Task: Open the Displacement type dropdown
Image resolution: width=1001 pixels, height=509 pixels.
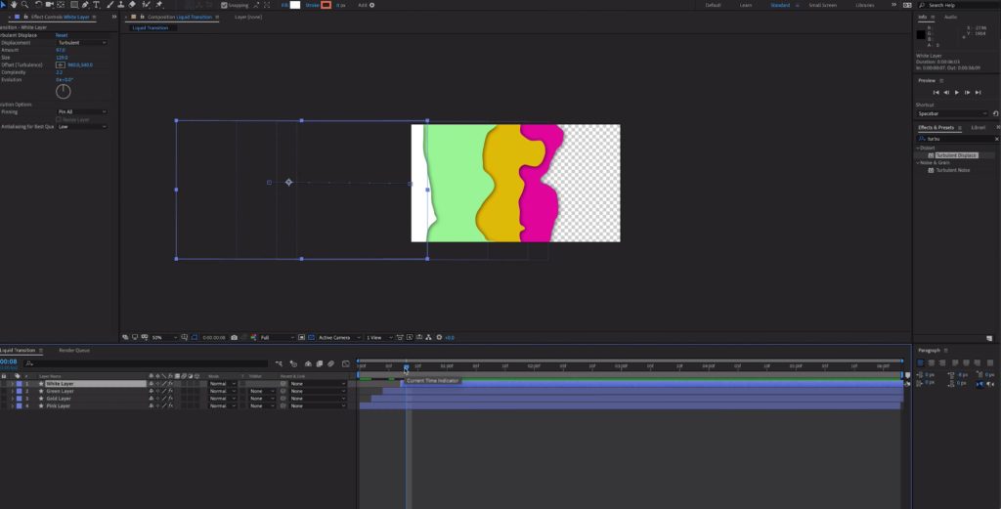Action: click(x=82, y=43)
